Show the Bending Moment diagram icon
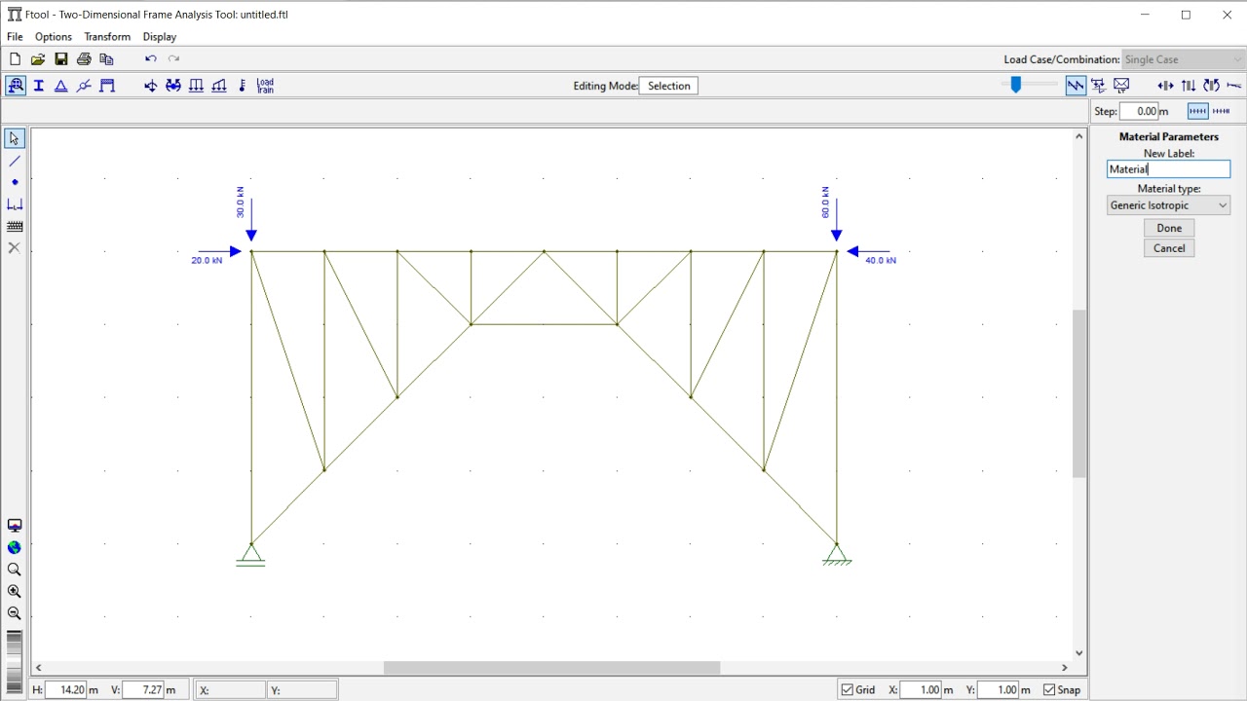Image resolution: width=1247 pixels, height=701 pixels. [1211, 86]
